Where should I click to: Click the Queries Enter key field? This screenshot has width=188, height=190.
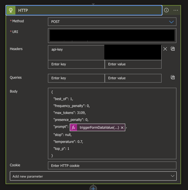tap(76, 78)
